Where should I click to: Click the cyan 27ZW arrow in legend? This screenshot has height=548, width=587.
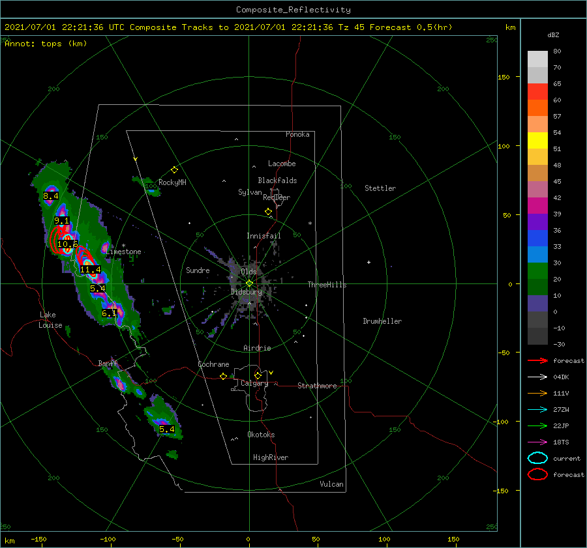537,410
